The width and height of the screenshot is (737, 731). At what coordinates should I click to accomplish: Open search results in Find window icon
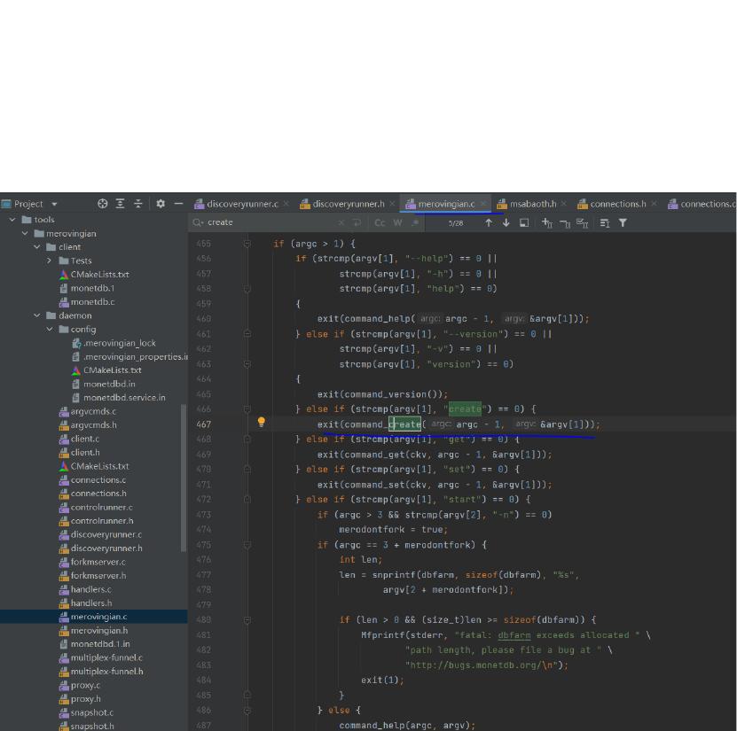pyautogui.click(x=524, y=222)
